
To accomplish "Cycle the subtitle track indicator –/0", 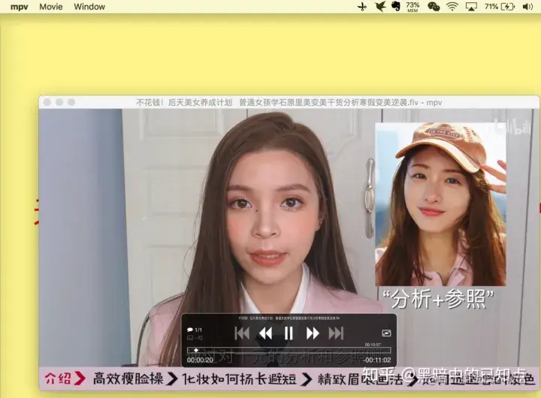I will click(195, 338).
